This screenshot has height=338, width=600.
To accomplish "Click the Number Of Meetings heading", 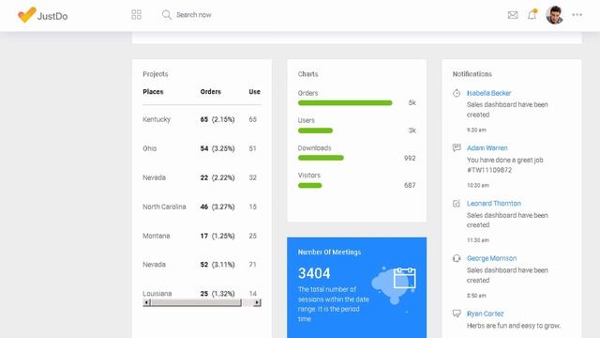I will coord(329,253).
